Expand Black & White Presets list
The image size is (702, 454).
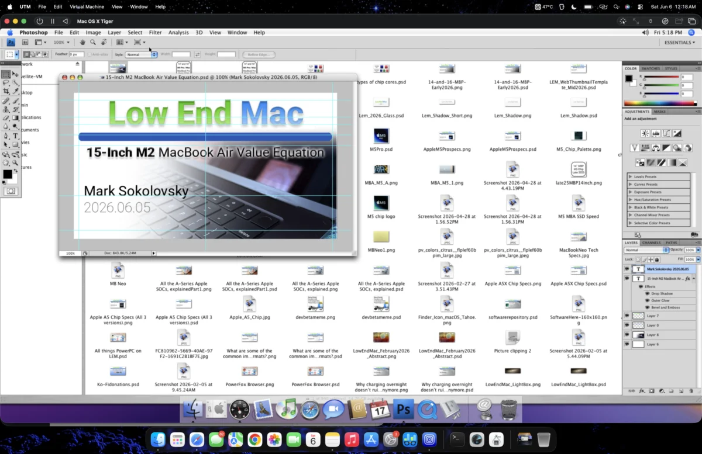630,207
